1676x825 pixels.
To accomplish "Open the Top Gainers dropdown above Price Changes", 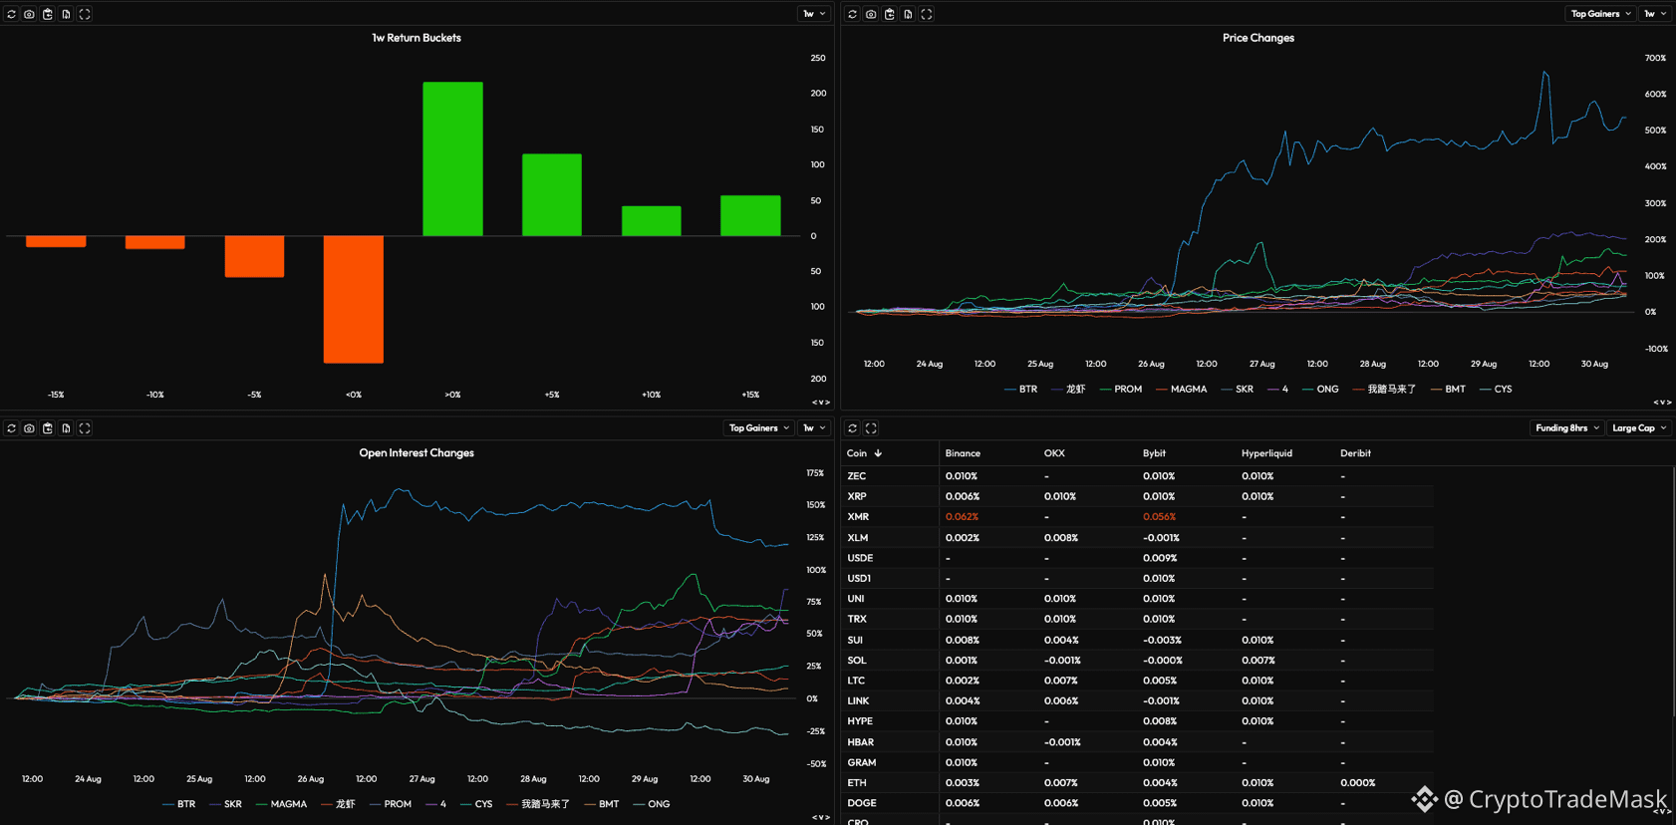I will 1600,14.
